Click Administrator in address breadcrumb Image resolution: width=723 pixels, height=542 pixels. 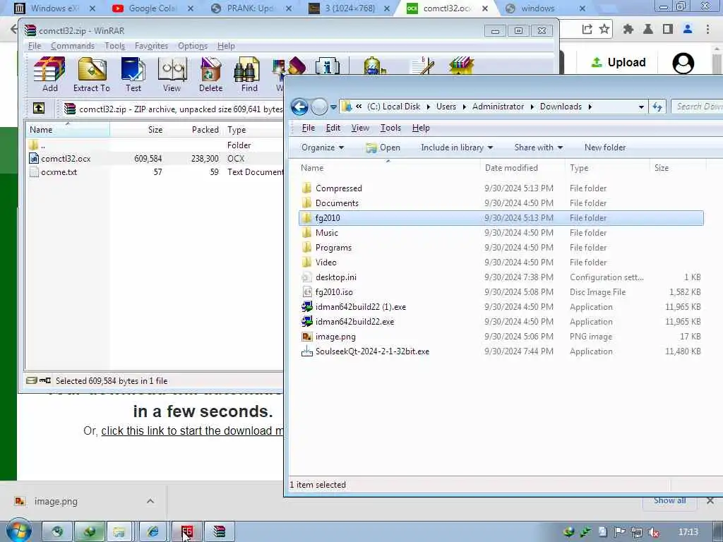click(498, 107)
